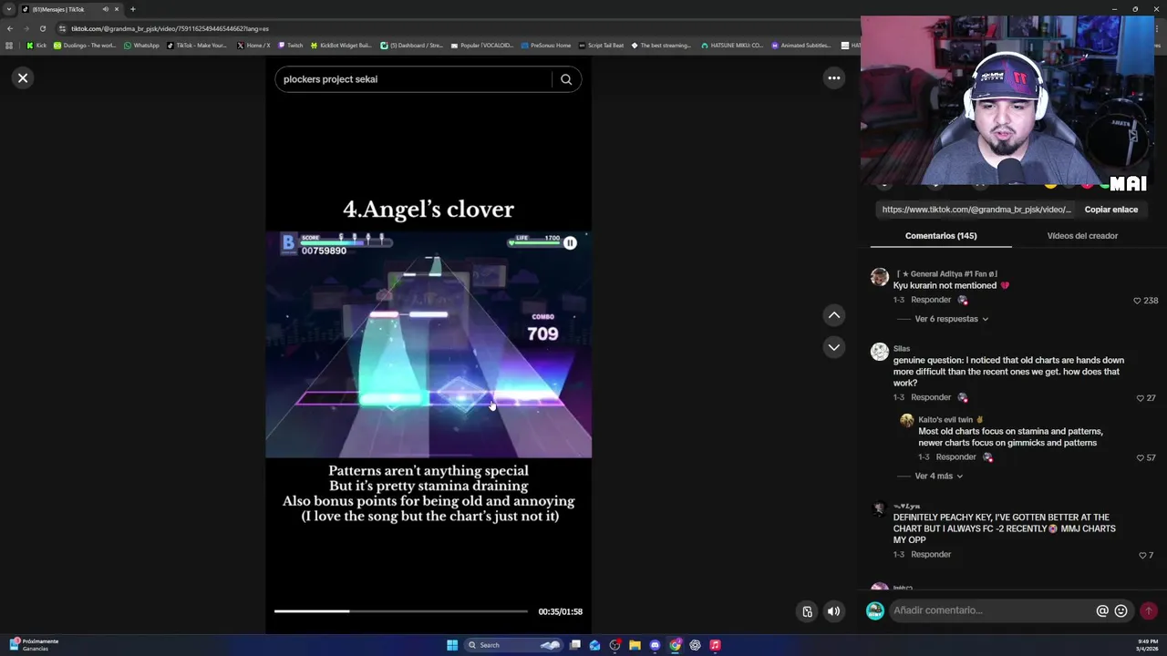Like the 'DEFINITELY PEACHY KEY' comment
The width and height of the screenshot is (1167, 656).
pos(1141,556)
